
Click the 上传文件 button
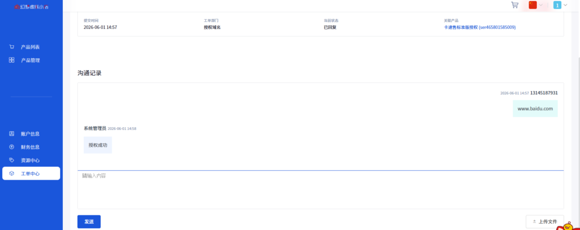point(545,222)
